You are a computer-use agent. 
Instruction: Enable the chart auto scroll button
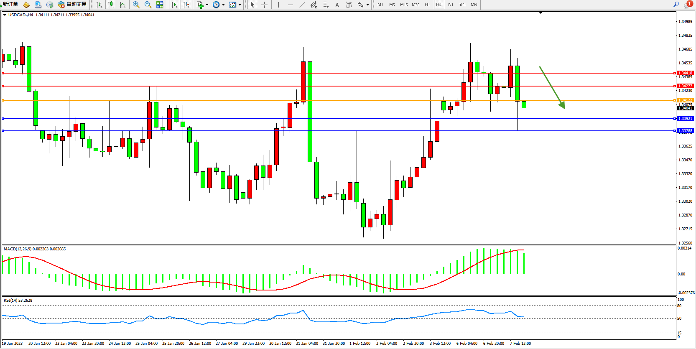click(x=174, y=5)
